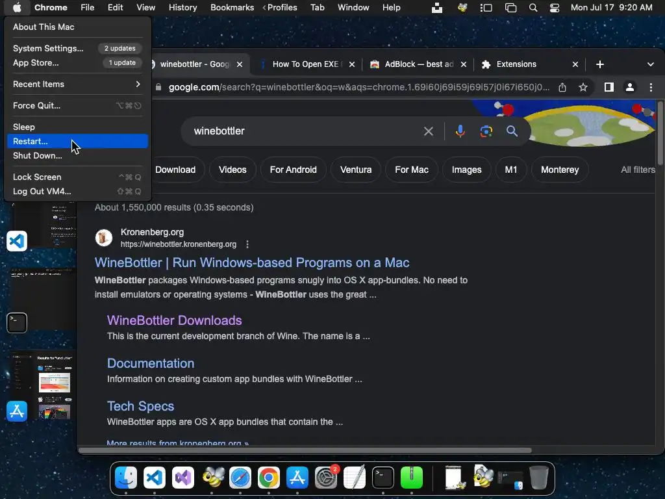Open System Settings... menu item
The image size is (665, 499).
point(77,48)
